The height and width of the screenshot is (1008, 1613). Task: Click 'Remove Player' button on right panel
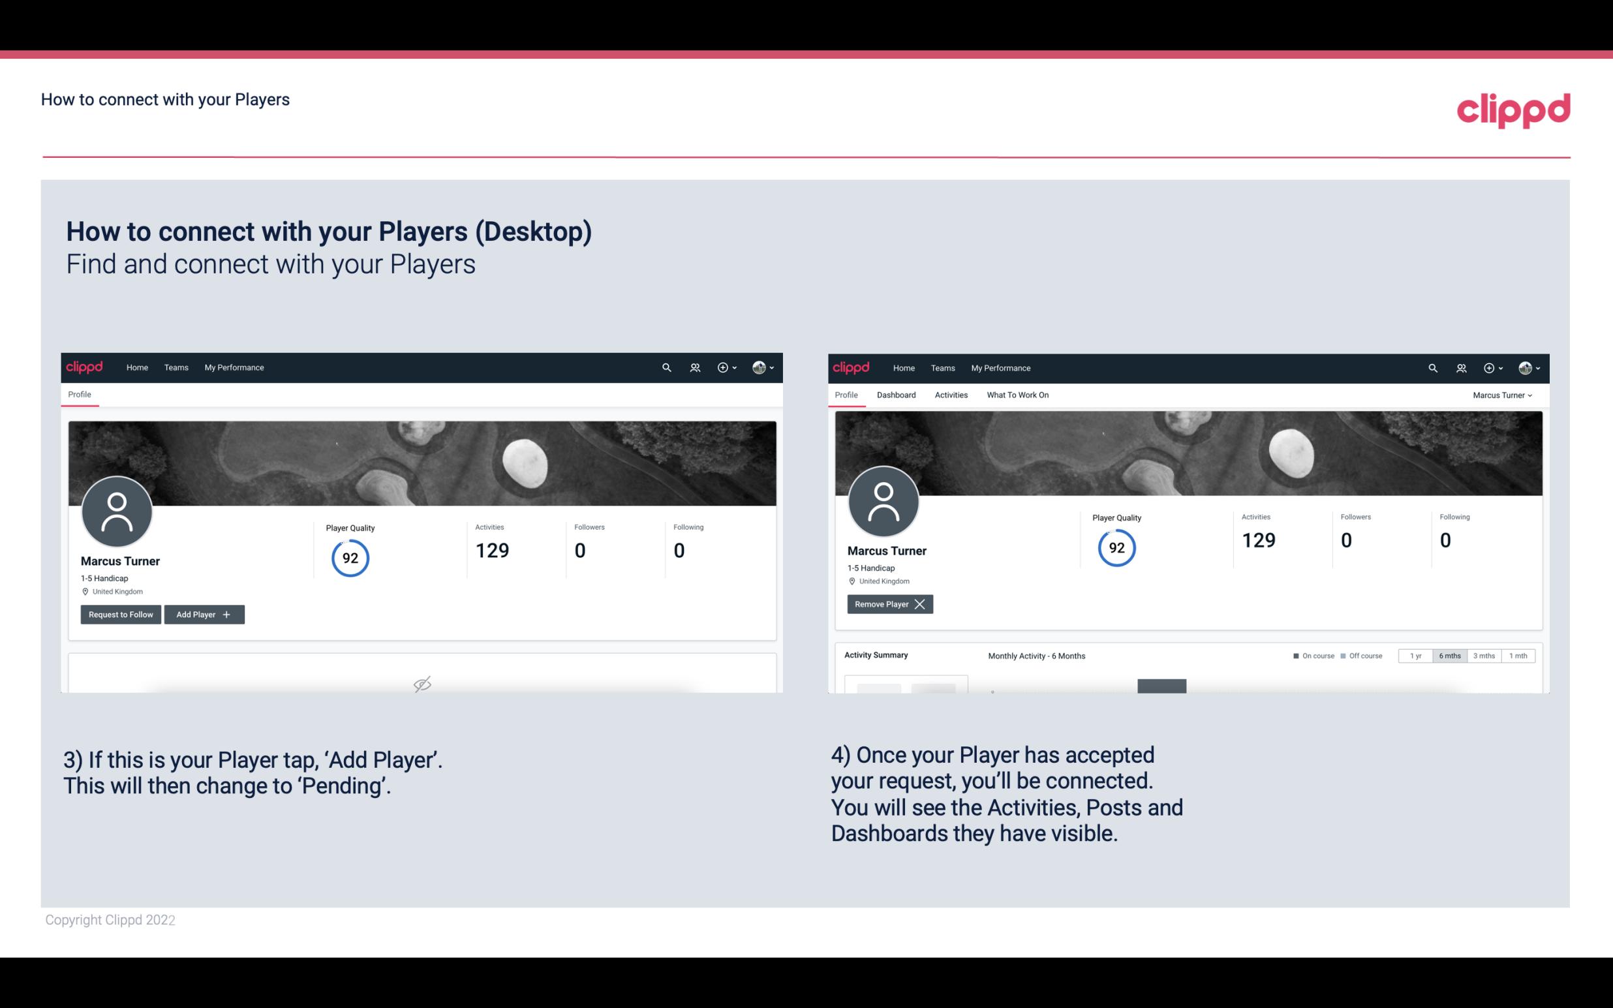(x=888, y=604)
